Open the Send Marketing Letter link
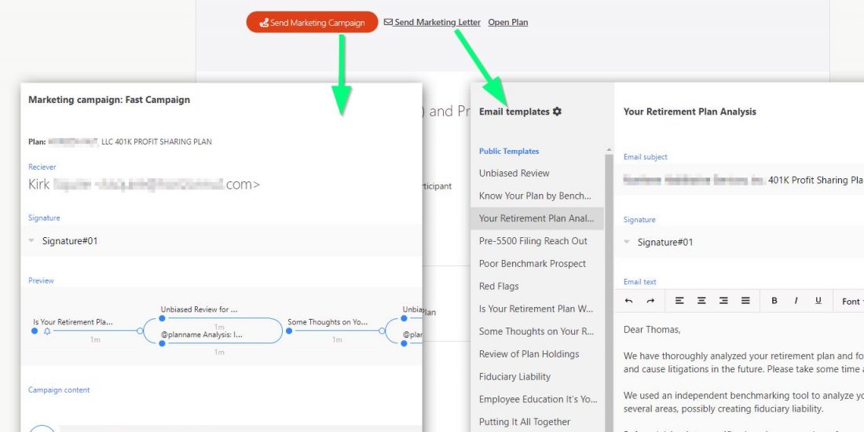 coord(437,23)
